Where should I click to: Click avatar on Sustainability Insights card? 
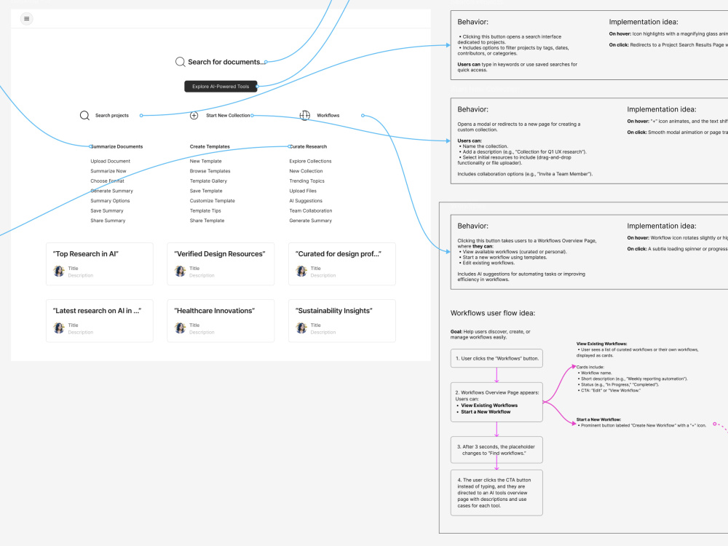(x=301, y=328)
